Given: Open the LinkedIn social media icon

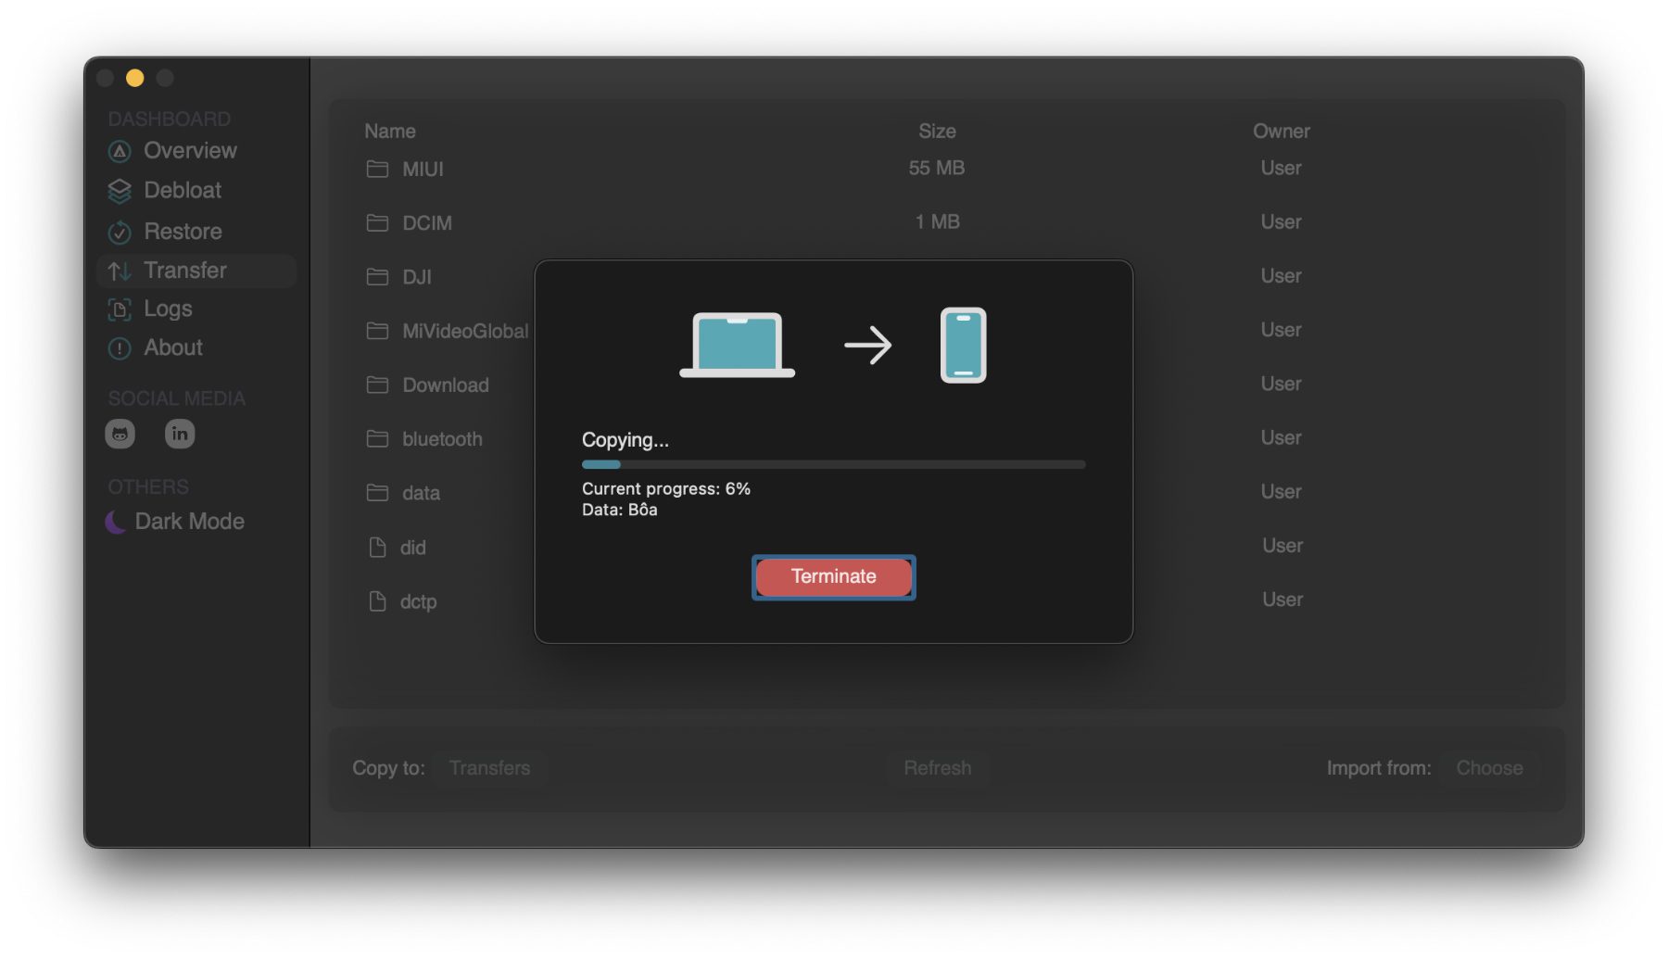Looking at the screenshot, I should click(x=179, y=434).
